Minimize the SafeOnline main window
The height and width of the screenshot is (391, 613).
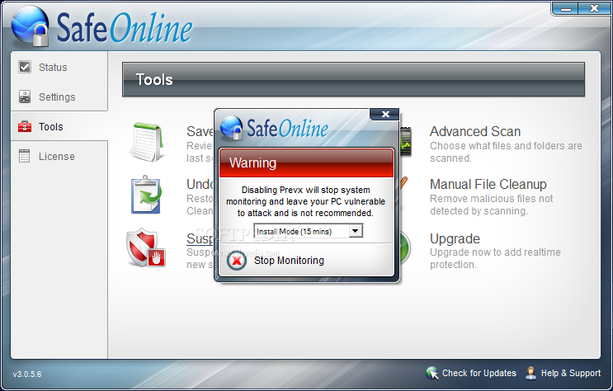tap(565, 8)
